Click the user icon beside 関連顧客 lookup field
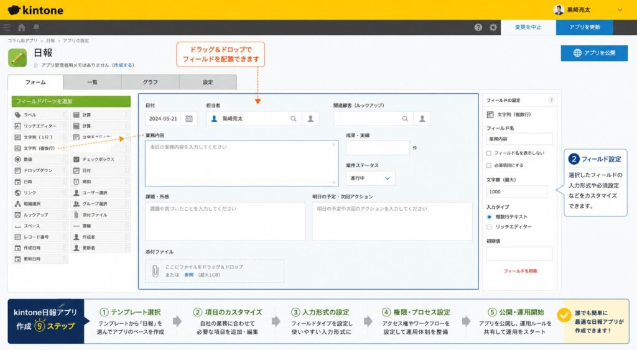Screen dimensions: 637x350 (422, 119)
